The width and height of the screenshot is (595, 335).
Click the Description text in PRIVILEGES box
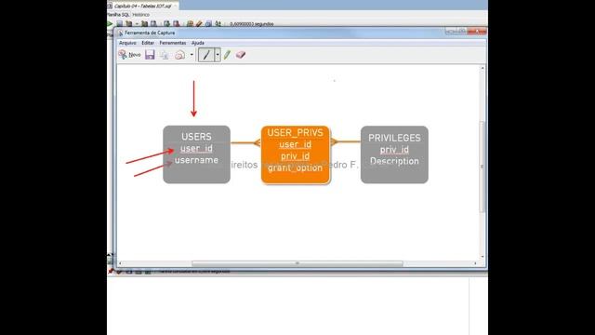(394, 161)
